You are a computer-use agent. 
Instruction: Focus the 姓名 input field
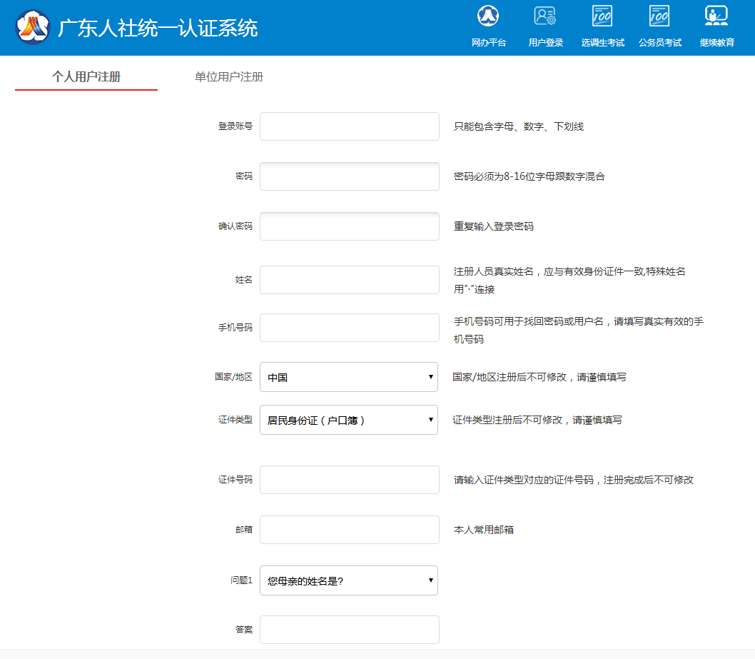tap(350, 280)
